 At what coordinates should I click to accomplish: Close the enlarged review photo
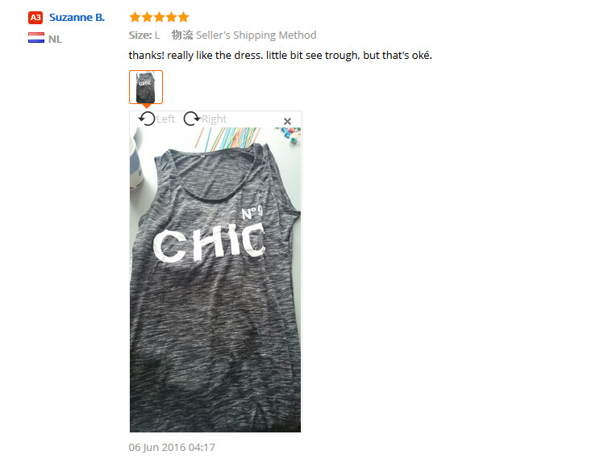click(x=287, y=121)
